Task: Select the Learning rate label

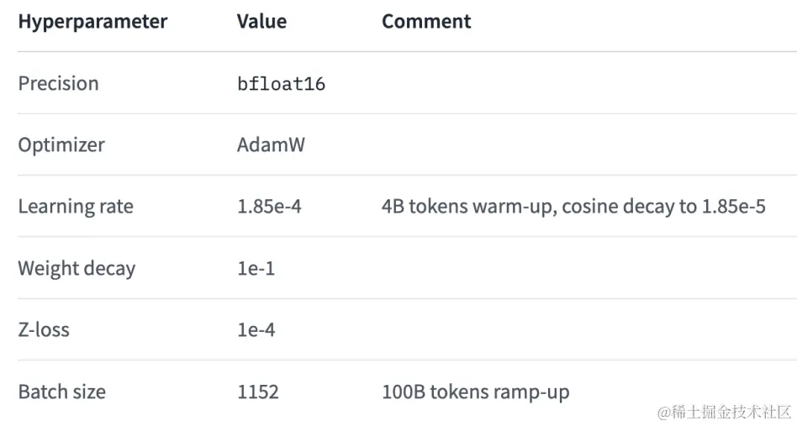Action: 76,207
